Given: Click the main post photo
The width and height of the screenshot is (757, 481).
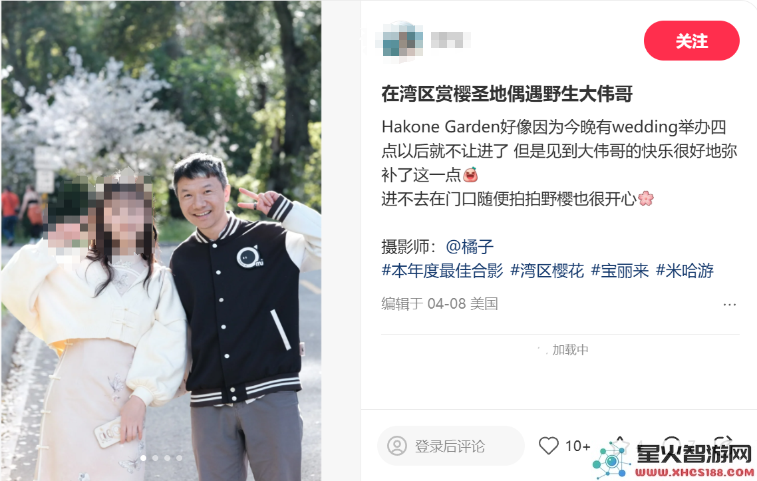Looking at the screenshot, I should 161,241.
